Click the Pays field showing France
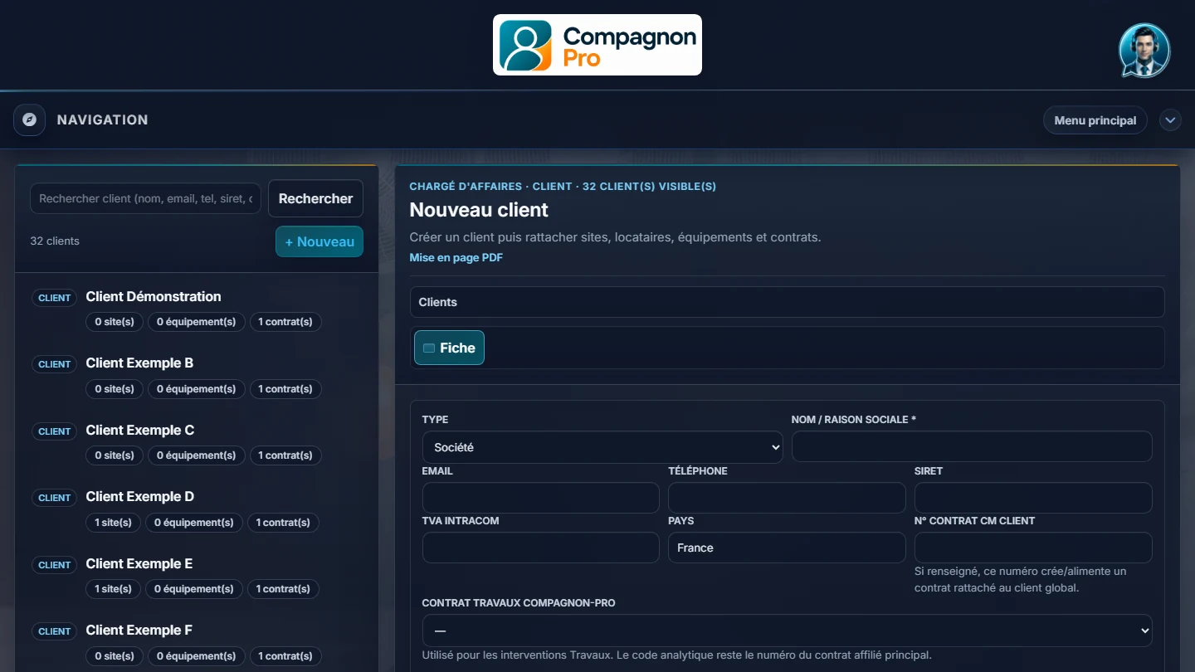This screenshot has width=1195, height=672. pyautogui.click(x=787, y=548)
